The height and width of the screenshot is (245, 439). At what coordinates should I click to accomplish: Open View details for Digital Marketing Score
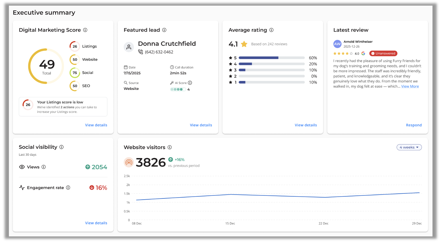96,125
